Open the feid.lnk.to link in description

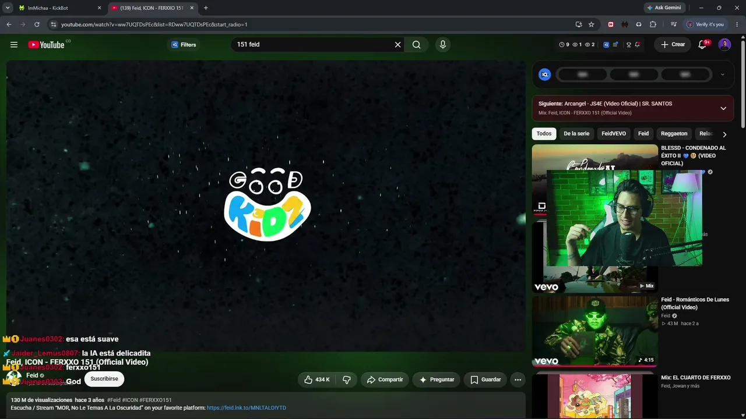pos(247,408)
